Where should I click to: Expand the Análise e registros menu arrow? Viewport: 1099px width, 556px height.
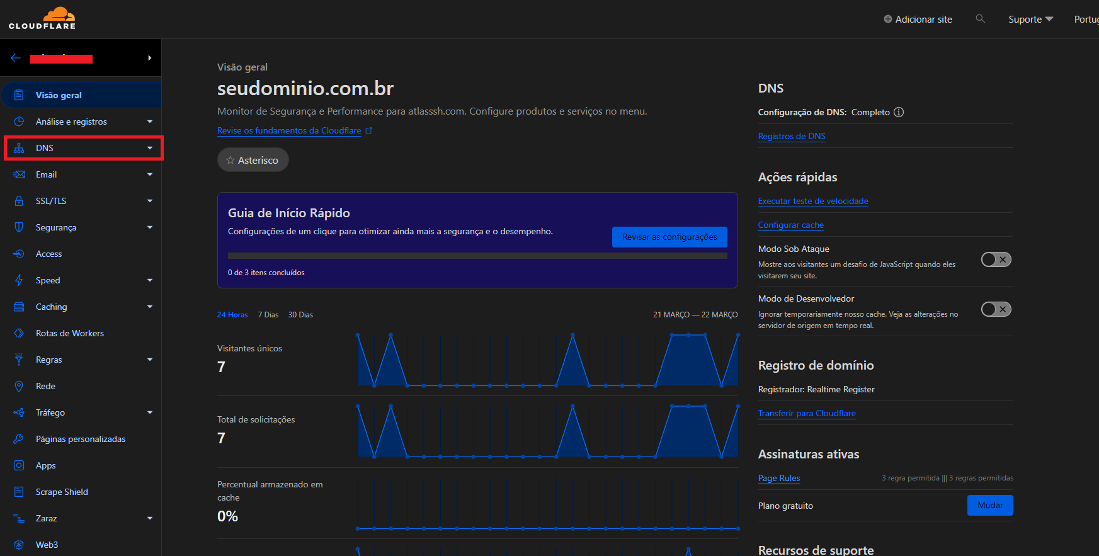(150, 122)
